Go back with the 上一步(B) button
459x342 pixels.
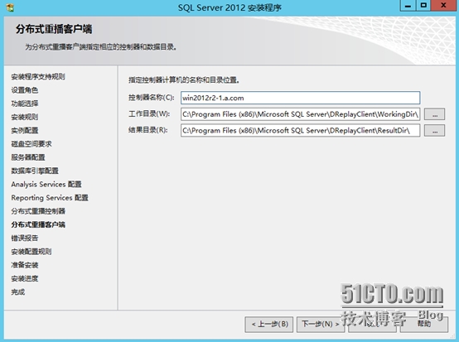click(269, 324)
